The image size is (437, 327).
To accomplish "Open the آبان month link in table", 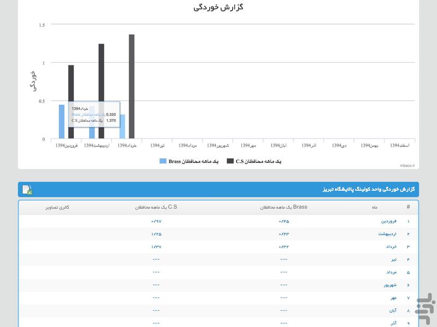I will point(393,311).
